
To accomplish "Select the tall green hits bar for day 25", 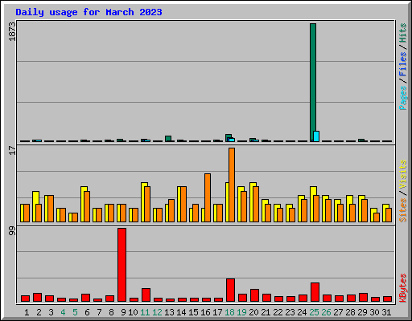I will click(313, 83).
